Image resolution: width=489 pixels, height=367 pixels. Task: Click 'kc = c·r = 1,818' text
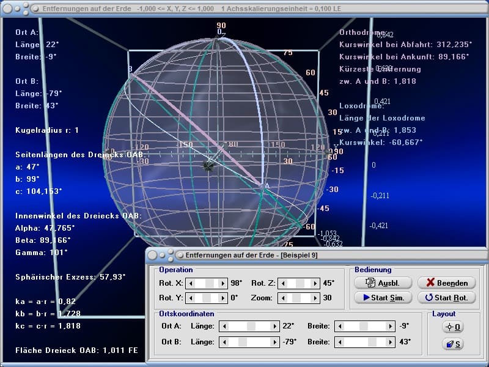pyautogui.click(x=48, y=326)
